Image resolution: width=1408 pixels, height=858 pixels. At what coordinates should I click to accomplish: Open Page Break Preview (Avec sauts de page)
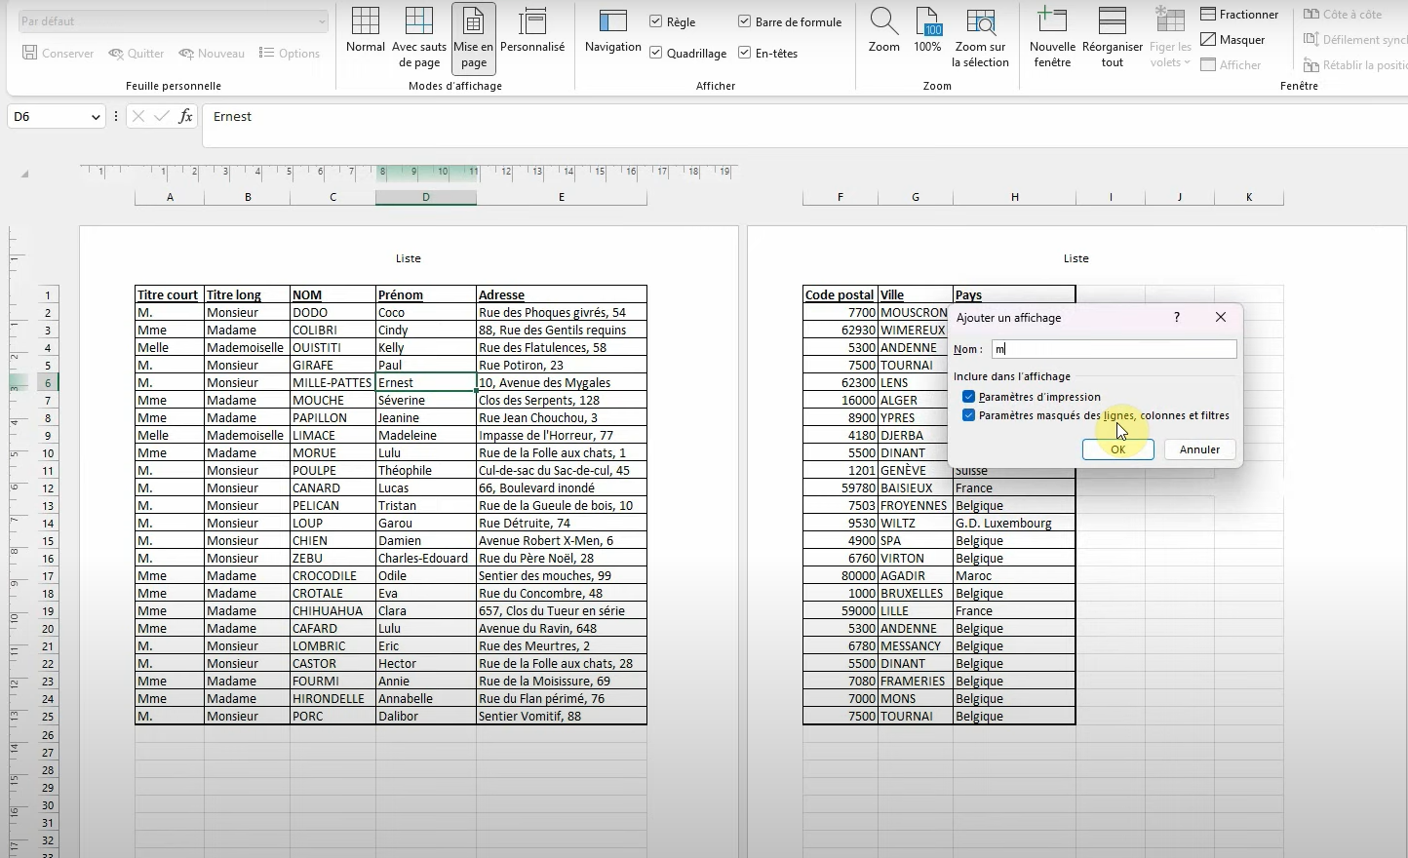point(419,38)
